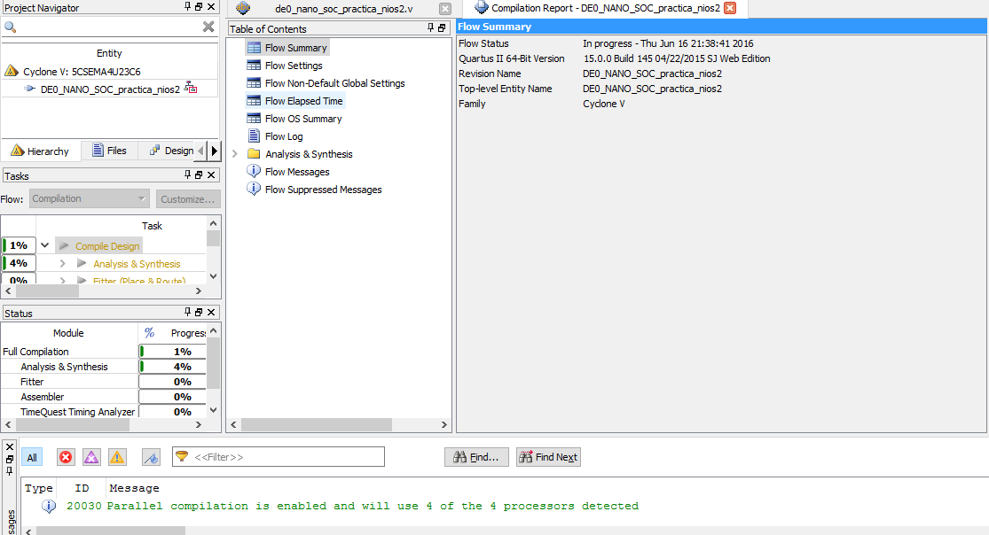Click the Customize... button
The height and width of the screenshot is (535, 989).
click(x=188, y=199)
